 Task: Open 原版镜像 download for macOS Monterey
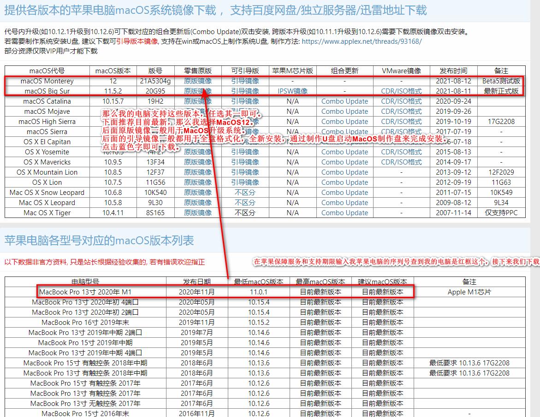(x=197, y=81)
